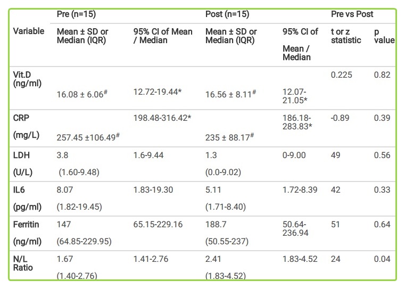Select the "Vit.D (ng/ml)" row label
This screenshot has width=405, height=289.
[x=27, y=79]
